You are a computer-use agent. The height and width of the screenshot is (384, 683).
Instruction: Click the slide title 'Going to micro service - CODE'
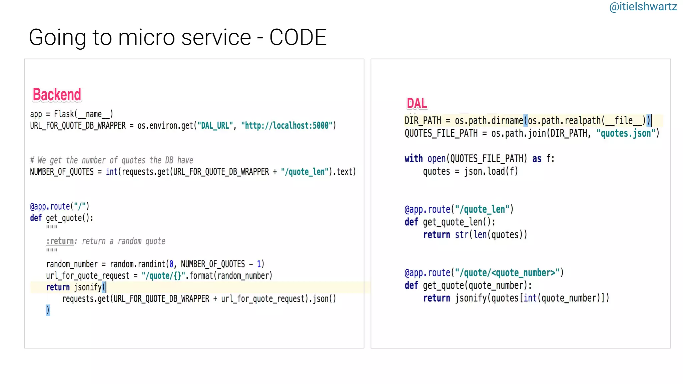coord(177,37)
